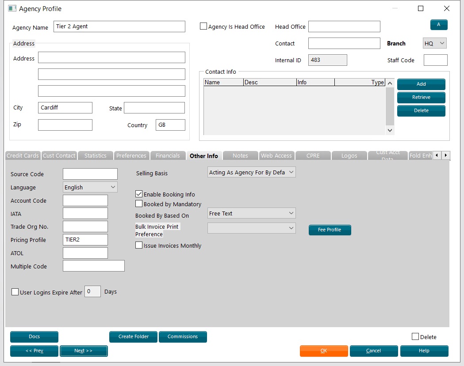Click the IATA field
The height and width of the screenshot is (366, 464).
[x=85, y=213]
